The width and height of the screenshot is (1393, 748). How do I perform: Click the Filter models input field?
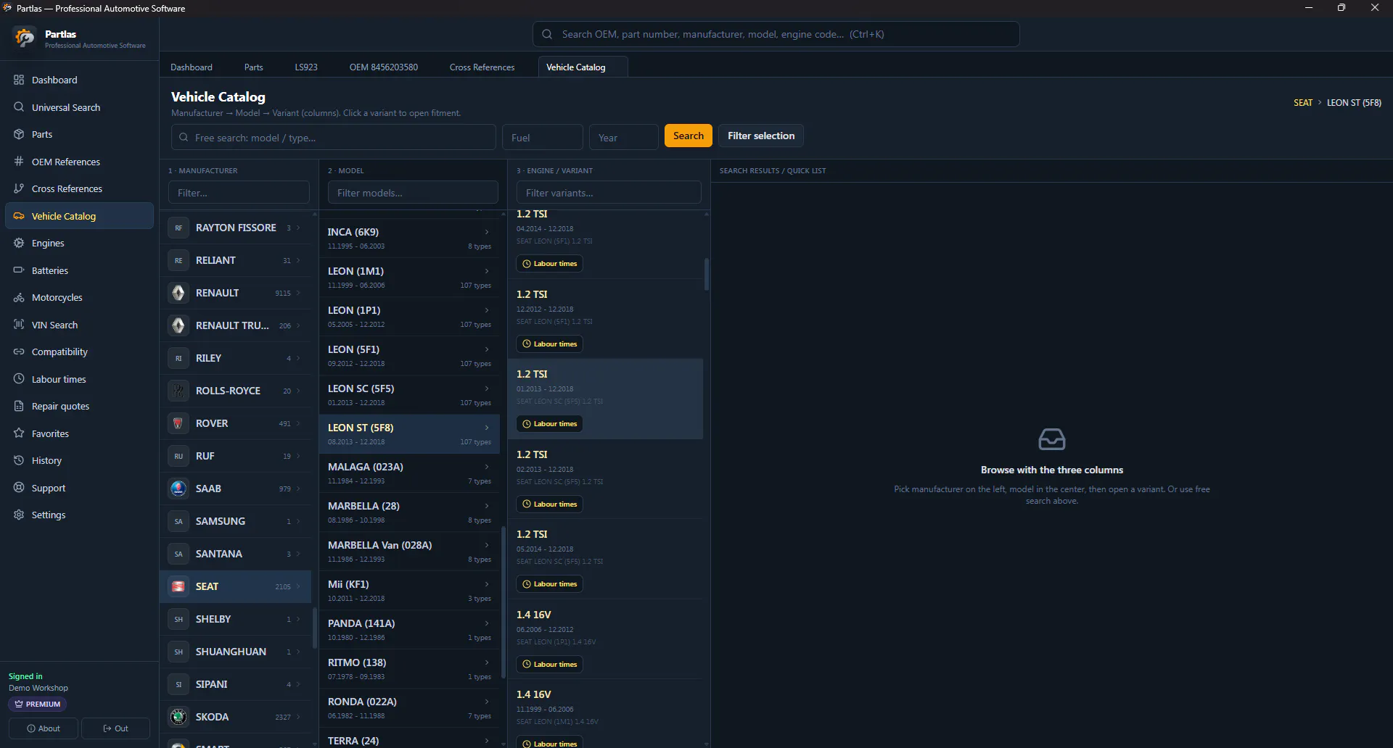pyautogui.click(x=413, y=193)
